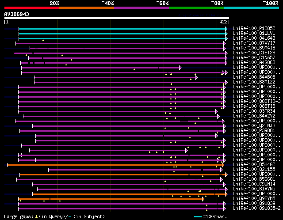The width and height of the screenshot is (283, 220).
Task: Select the UniRef100_B4V2Y2 hit name
Action: pos(254,116)
